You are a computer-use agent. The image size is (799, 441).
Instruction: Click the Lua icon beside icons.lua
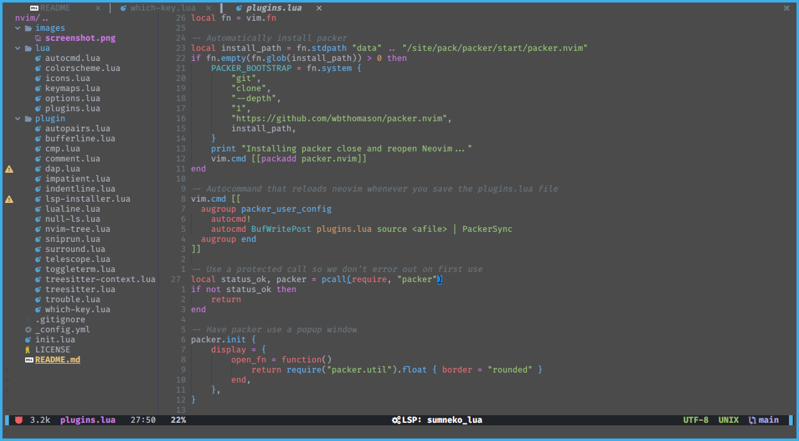tap(38, 79)
